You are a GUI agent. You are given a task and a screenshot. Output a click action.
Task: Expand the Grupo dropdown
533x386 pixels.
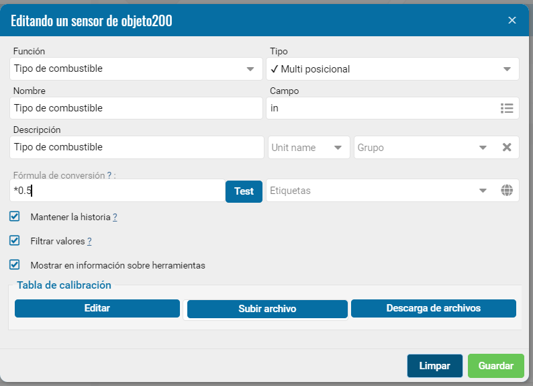click(x=483, y=148)
